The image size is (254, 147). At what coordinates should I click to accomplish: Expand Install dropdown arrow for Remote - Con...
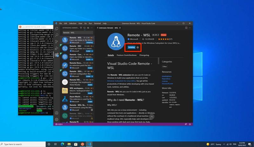click(x=92, y=60)
